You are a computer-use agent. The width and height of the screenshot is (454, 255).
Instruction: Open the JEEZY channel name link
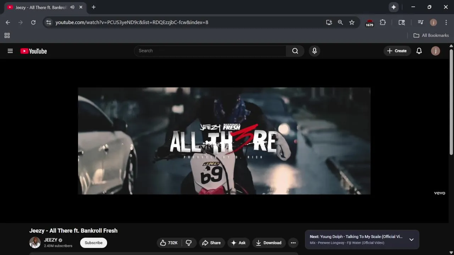tap(51, 240)
